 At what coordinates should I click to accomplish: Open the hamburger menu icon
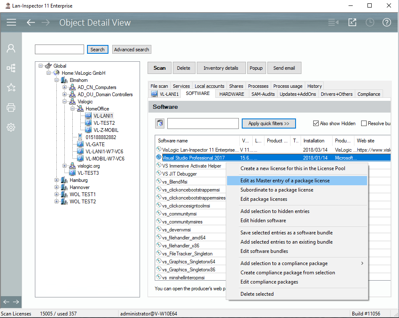click(11, 23)
